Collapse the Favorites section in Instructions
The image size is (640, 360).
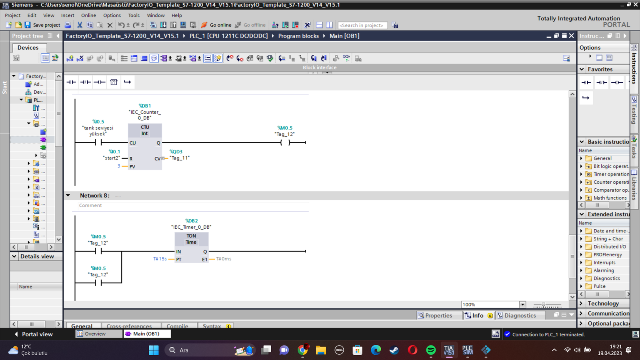pyautogui.click(x=582, y=69)
